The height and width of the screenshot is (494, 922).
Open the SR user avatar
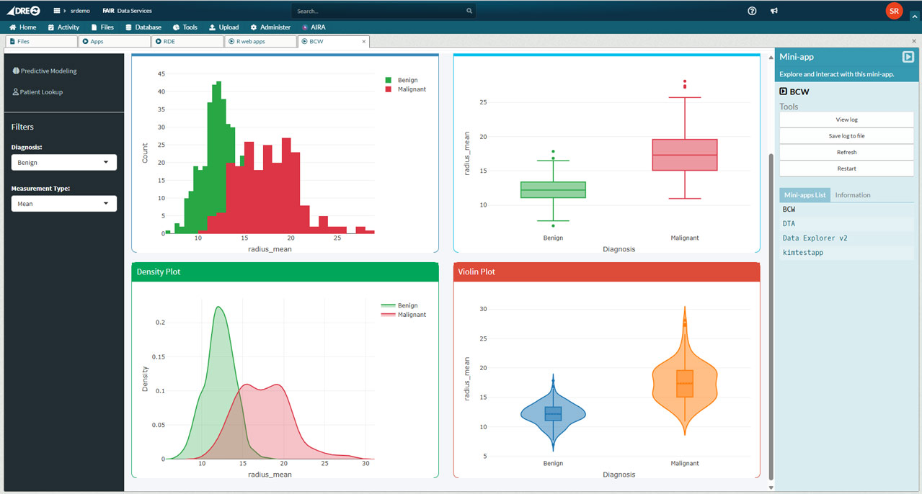(894, 11)
